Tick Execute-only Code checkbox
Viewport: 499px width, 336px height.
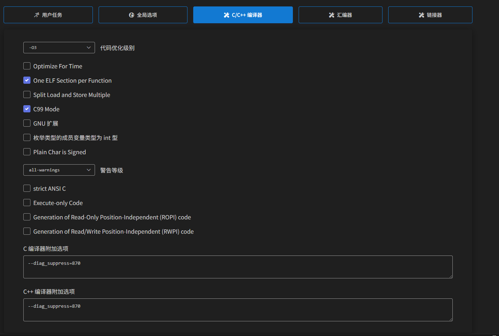click(x=27, y=203)
